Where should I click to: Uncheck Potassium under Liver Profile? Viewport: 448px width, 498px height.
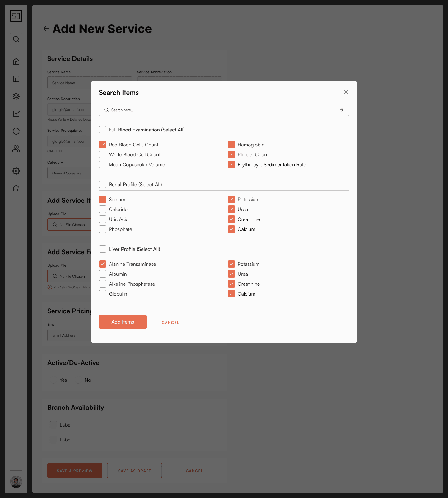231,264
